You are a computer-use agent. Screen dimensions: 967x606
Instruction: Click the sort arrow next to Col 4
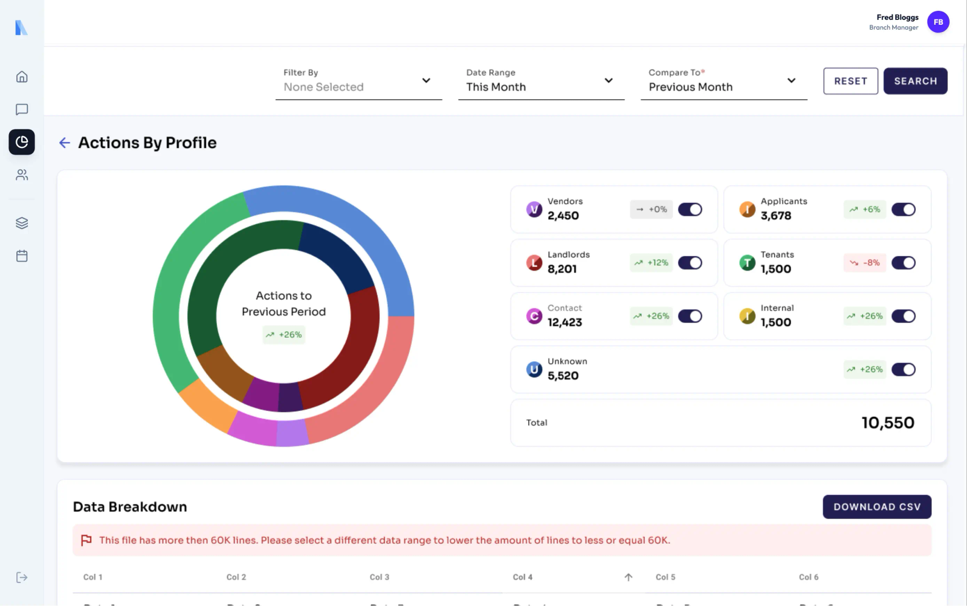[629, 577]
